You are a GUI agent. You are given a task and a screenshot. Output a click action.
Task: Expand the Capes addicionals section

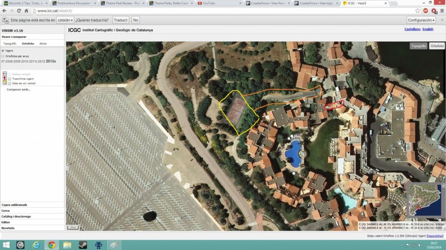pos(14,205)
